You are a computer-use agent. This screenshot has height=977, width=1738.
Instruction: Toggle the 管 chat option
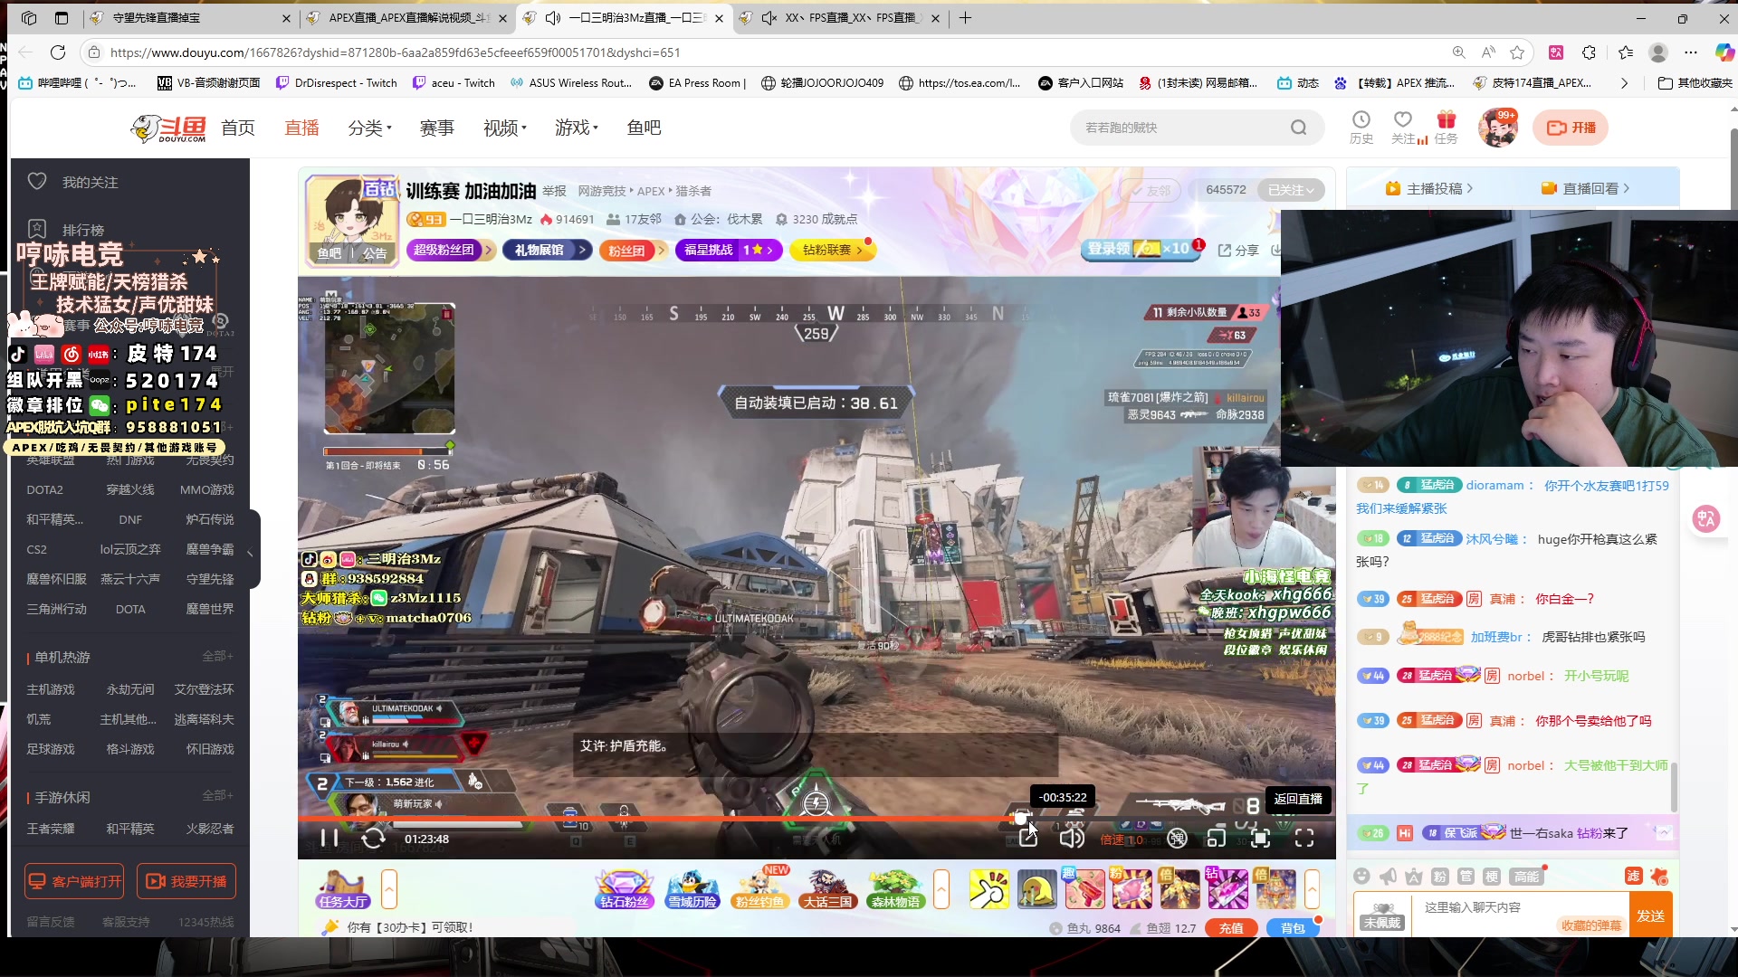pos(1466,876)
